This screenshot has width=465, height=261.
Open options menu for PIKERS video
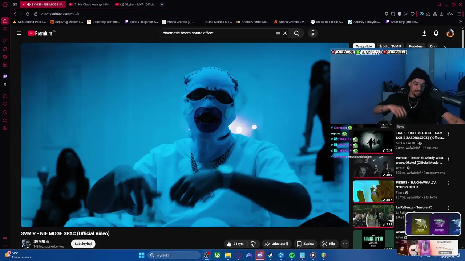point(449,183)
